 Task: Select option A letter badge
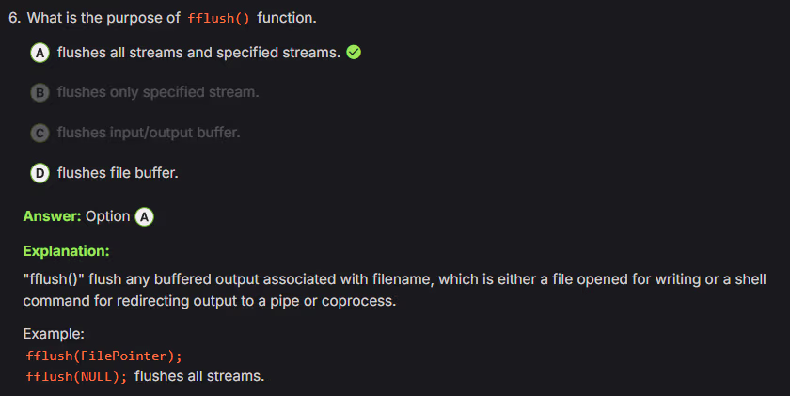click(41, 53)
